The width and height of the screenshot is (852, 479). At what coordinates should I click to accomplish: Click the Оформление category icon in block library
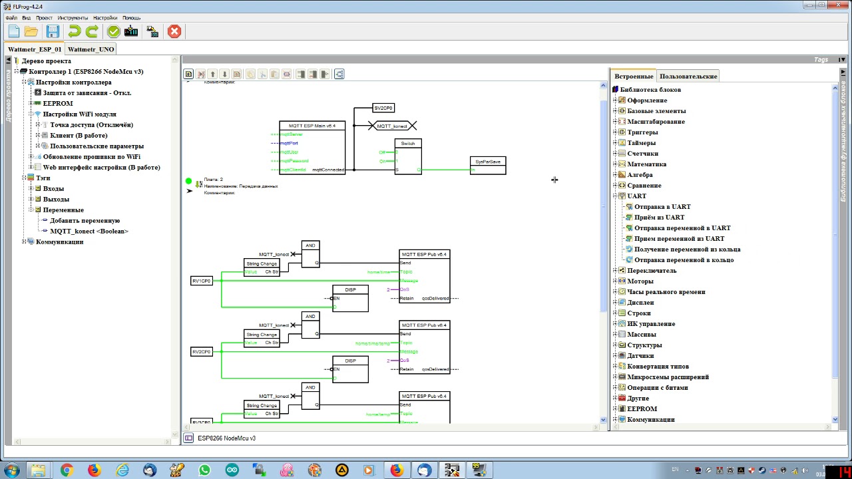[622, 100]
